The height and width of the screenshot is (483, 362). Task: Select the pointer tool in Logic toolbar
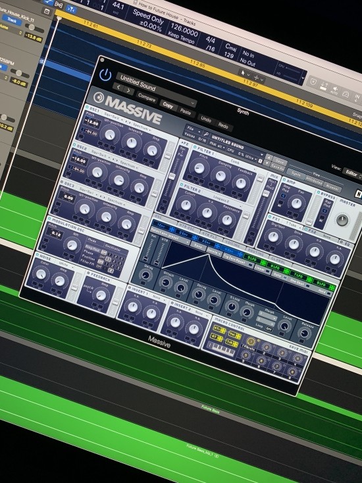[x=243, y=73]
